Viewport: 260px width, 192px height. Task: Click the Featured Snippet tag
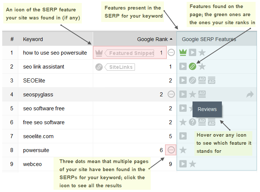(x=130, y=53)
